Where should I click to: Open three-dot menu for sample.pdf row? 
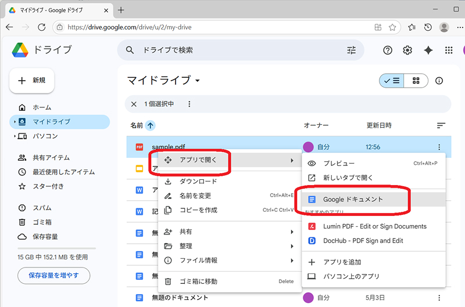(439, 147)
